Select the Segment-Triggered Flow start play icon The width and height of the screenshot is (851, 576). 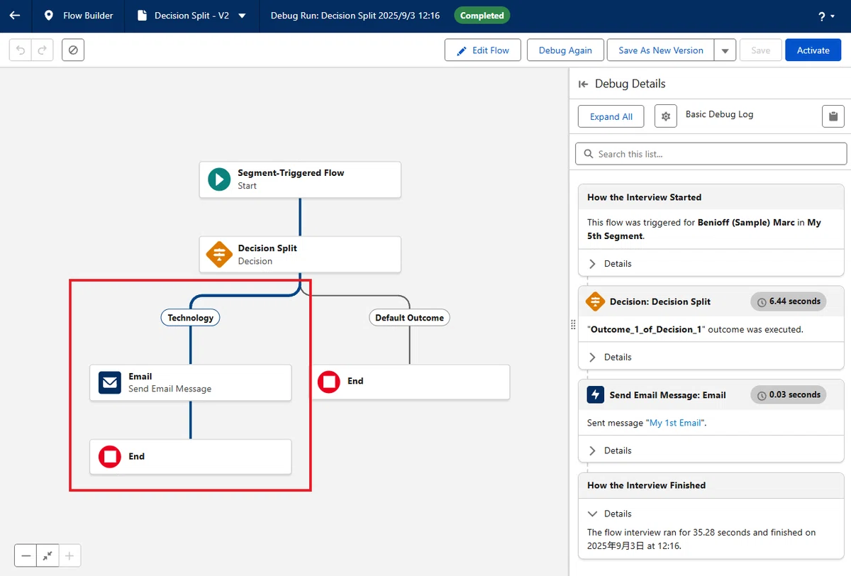tap(219, 179)
